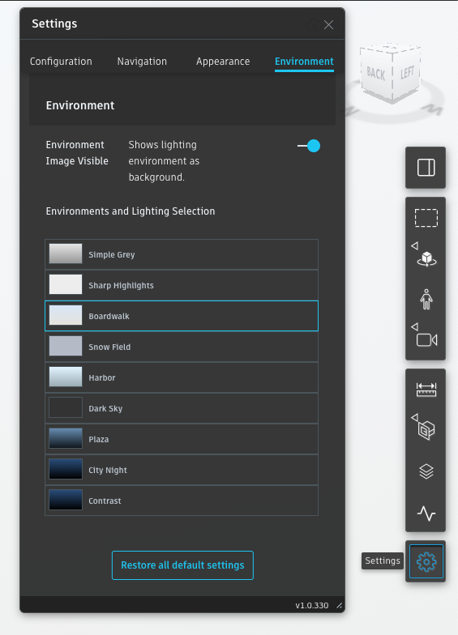
Task: Activate the Measure ruler tool
Action: (x=426, y=390)
